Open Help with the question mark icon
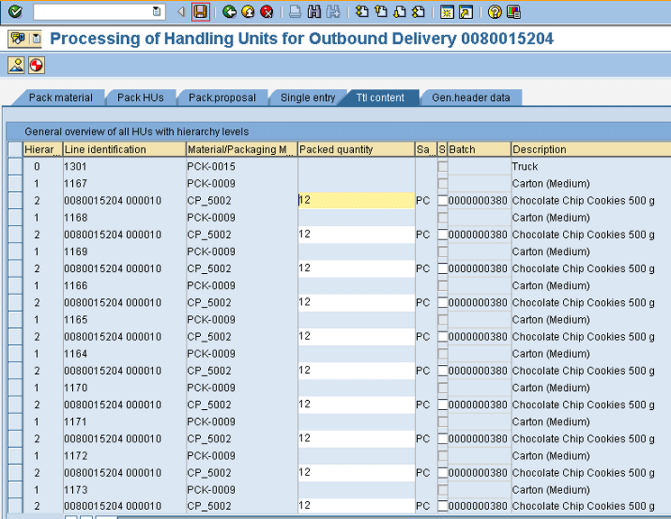Image resolution: width=671 pixels, height=519 pixels. point(494,12)
